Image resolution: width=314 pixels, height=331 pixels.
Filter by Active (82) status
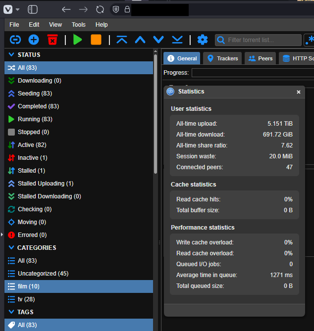[79, 145]
